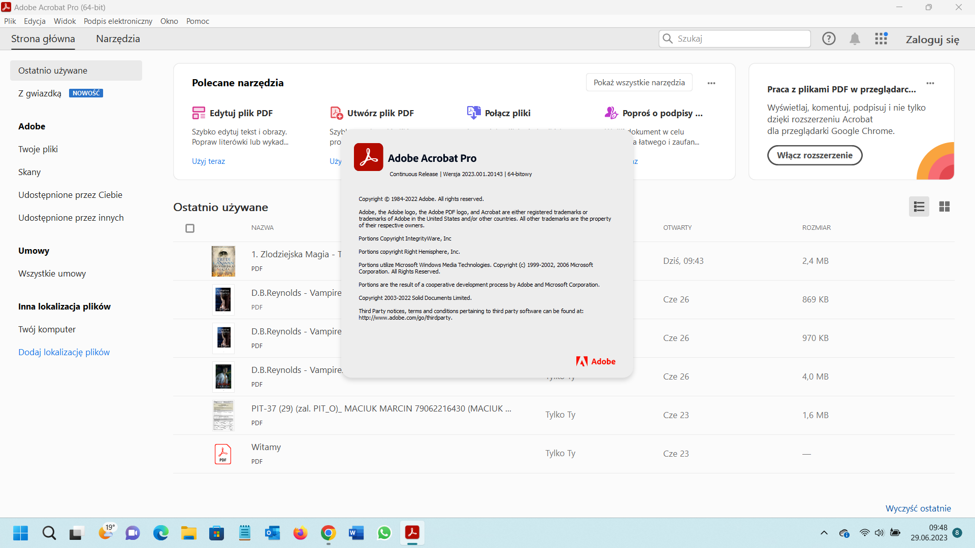Switch to Strona główna tab
This screenshot has height=548, width=975.
(x=43, y=39)
